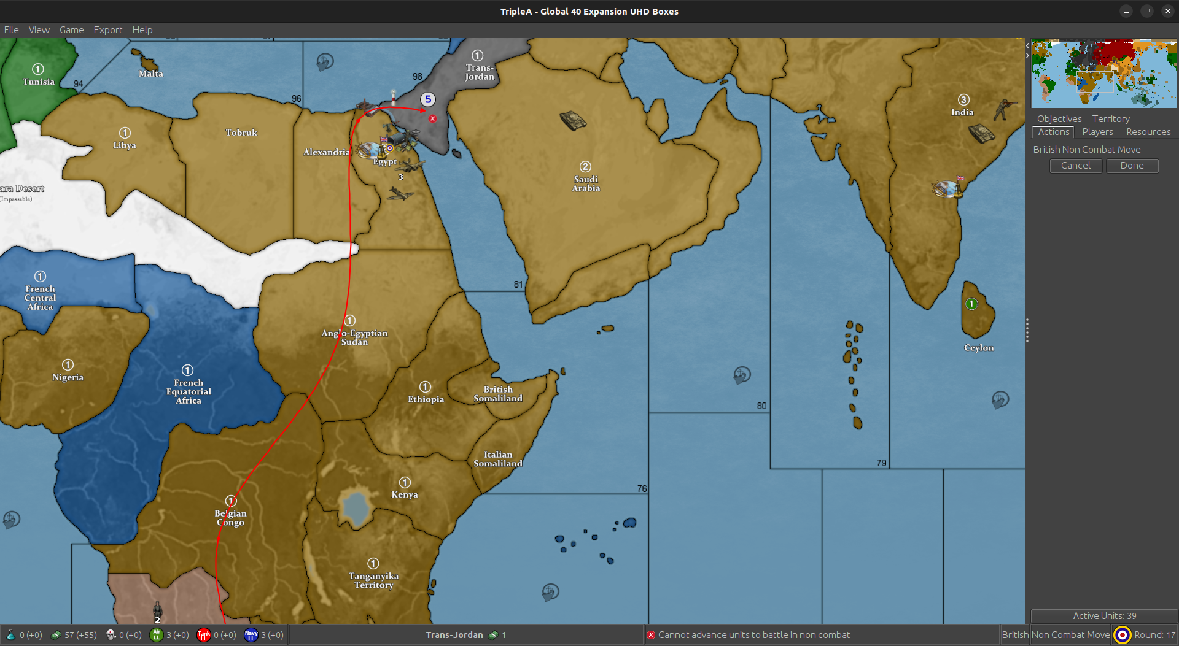
Task: Click the PUs money icon in status bar
Action: pos(56,635)
